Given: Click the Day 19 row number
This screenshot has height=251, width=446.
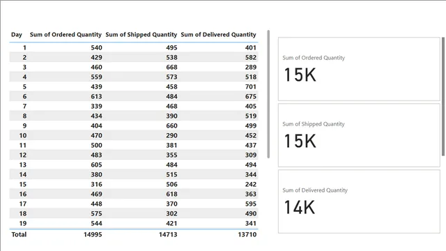Looking at the screenshot, I should tap(23, 223).
